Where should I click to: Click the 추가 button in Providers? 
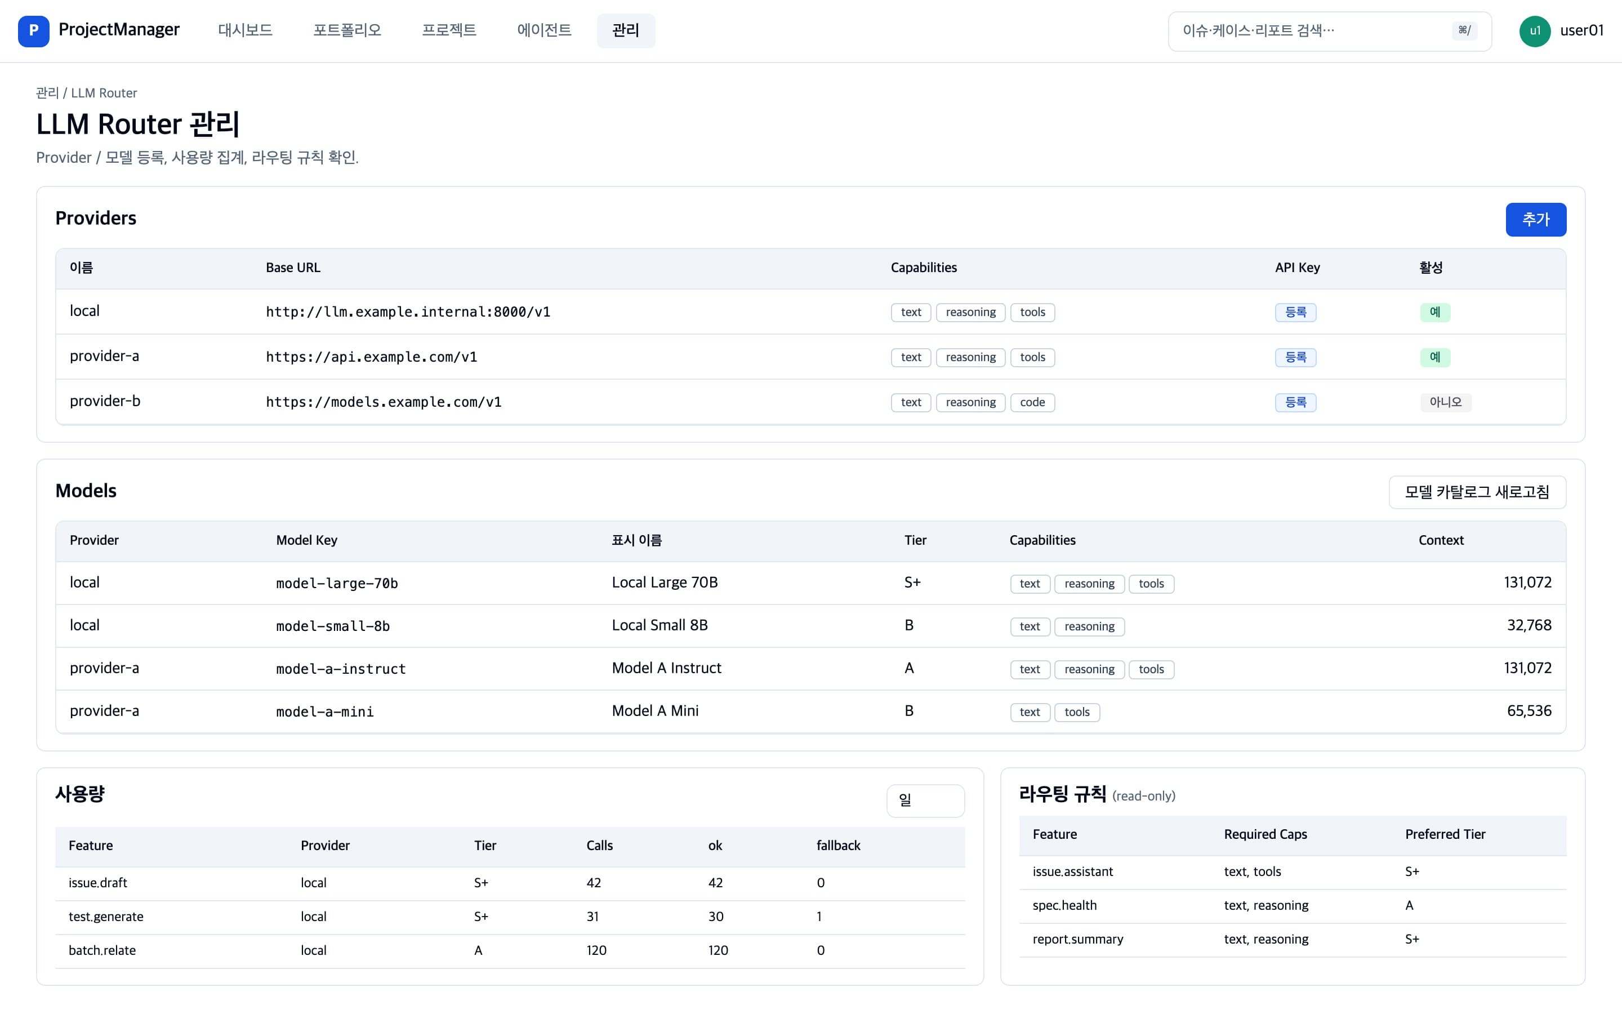click(1535, 219)
